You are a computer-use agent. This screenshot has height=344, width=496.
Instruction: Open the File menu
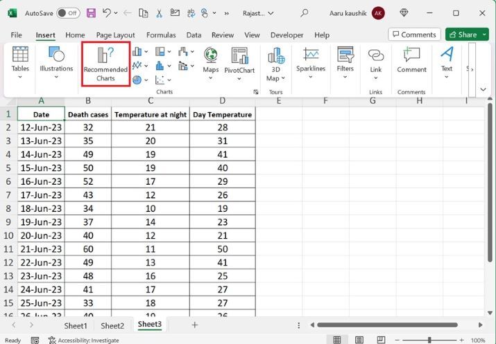click(17, 35)
